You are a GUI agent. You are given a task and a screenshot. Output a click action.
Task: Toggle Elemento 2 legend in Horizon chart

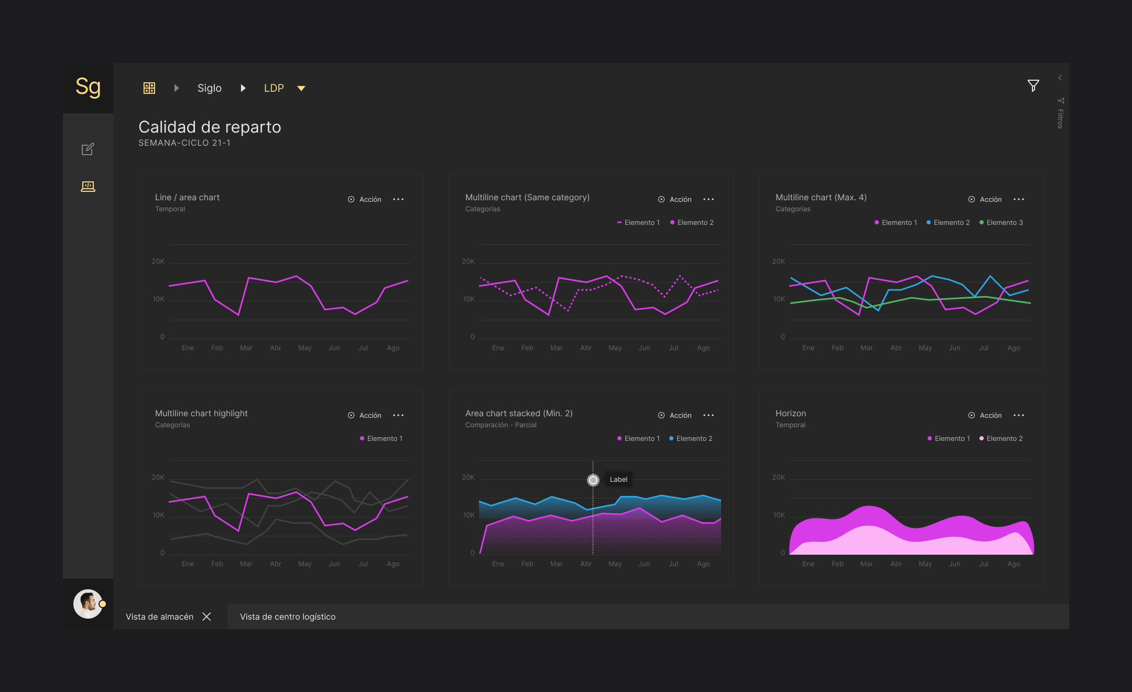click(1001, 438)
